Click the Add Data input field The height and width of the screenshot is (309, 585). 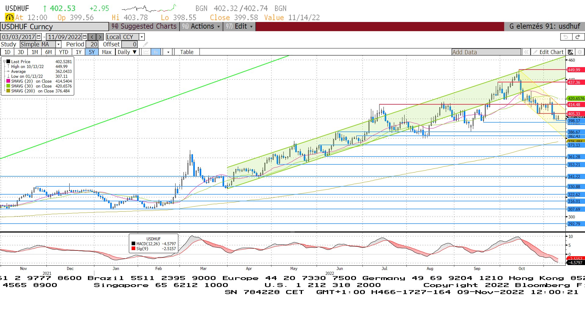(486, 52)
